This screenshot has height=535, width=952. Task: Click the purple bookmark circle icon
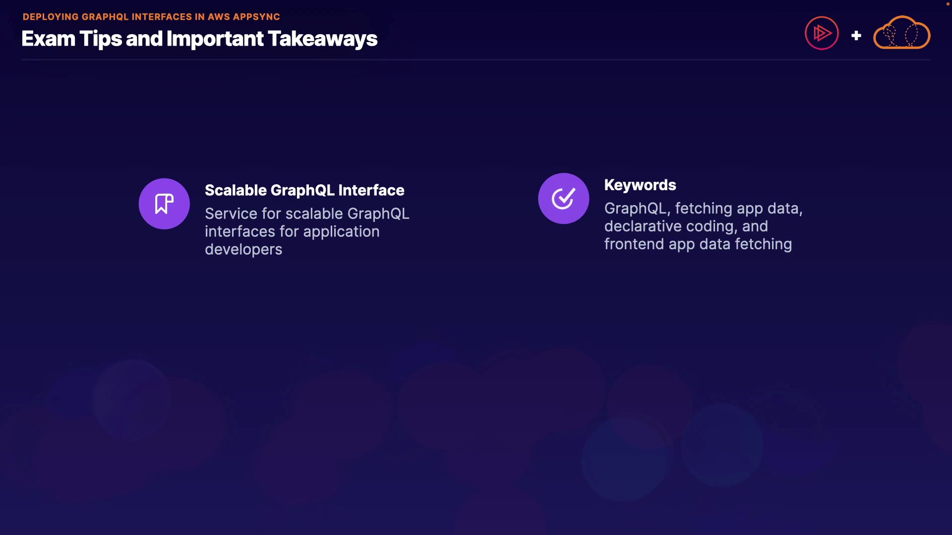(x=164, y=204)
